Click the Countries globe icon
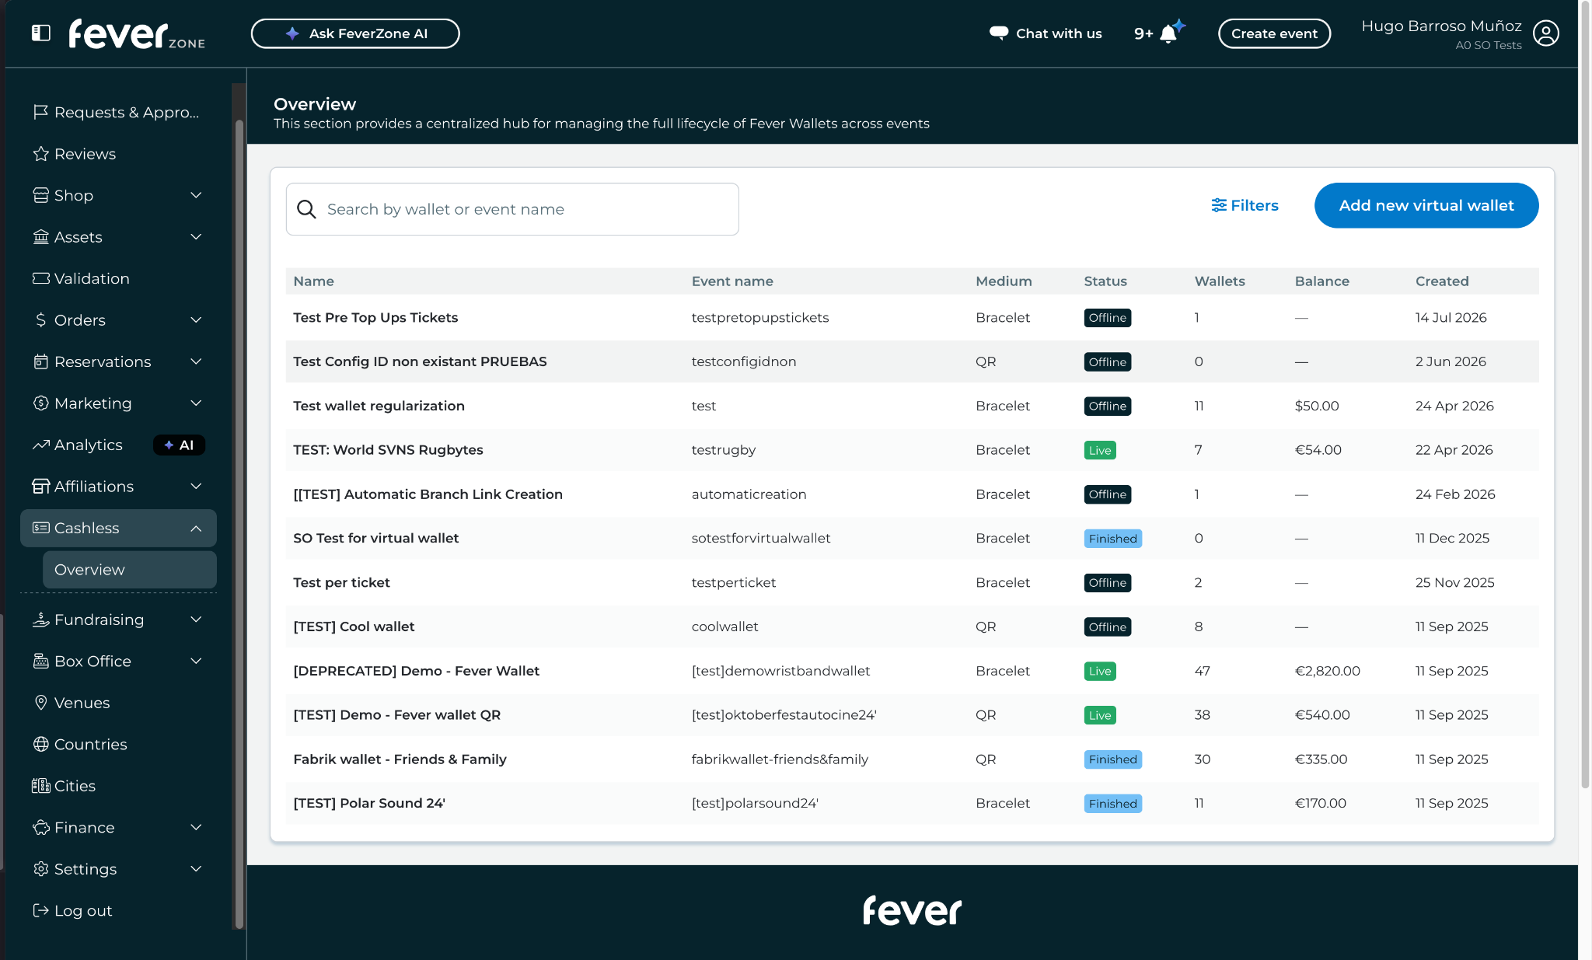The image size is (1592, 960). point(40,745)
